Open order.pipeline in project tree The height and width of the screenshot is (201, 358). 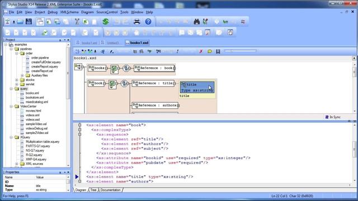point(40,58)
